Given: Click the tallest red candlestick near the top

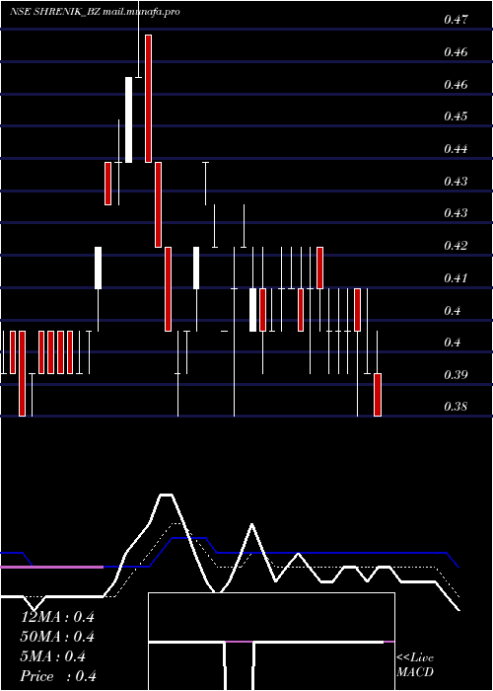Looking at the screenshot, I should click(x=148, y=99).
